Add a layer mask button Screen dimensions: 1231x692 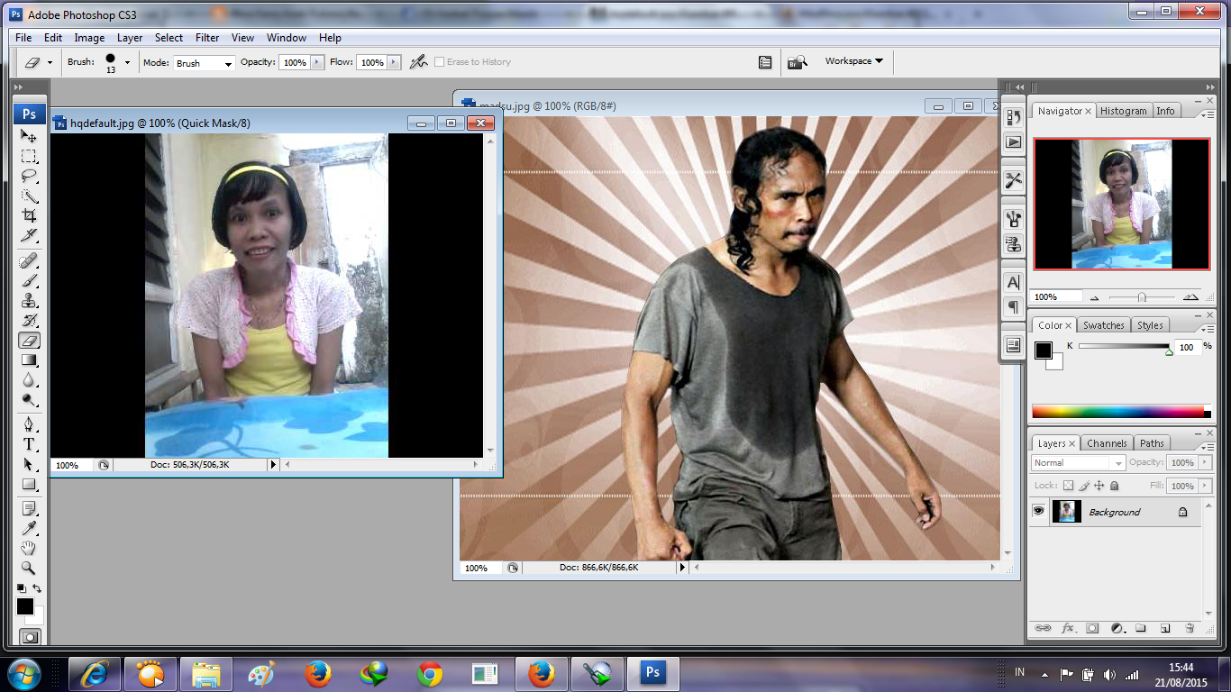(1092, 628)
